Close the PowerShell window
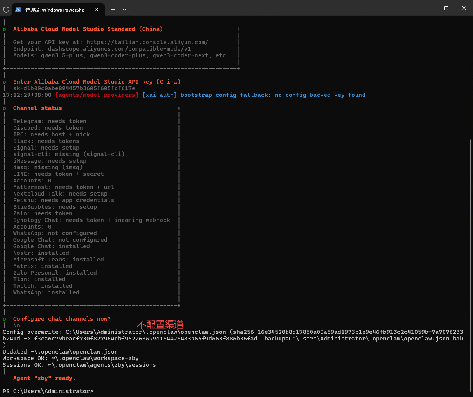The height and width of the screenshot is (397, 473). [464, 8]
